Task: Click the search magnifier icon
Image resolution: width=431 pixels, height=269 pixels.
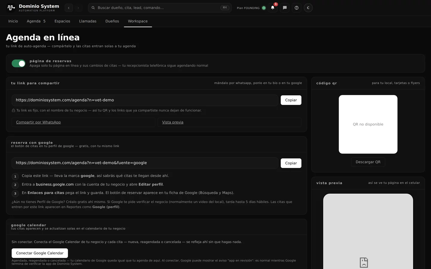Action: (93, 8)
